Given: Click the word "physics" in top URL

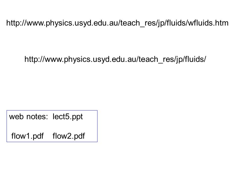Looking at the screenshot, I should pyautogui.click(x=59, y=23).
